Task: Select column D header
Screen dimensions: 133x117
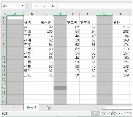Action: (60, 14)
